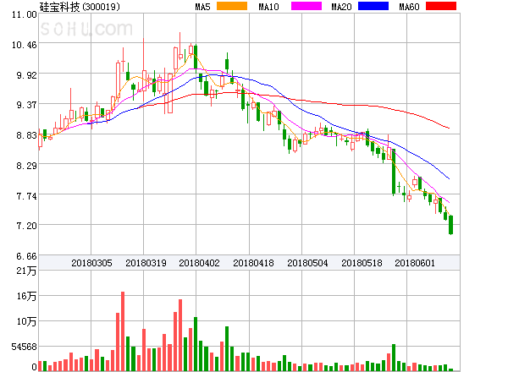The height and width of the screenshot is (372, 508).
Task: Click the blue MA20 legend swatch
Action: click(x=373, y=6)
